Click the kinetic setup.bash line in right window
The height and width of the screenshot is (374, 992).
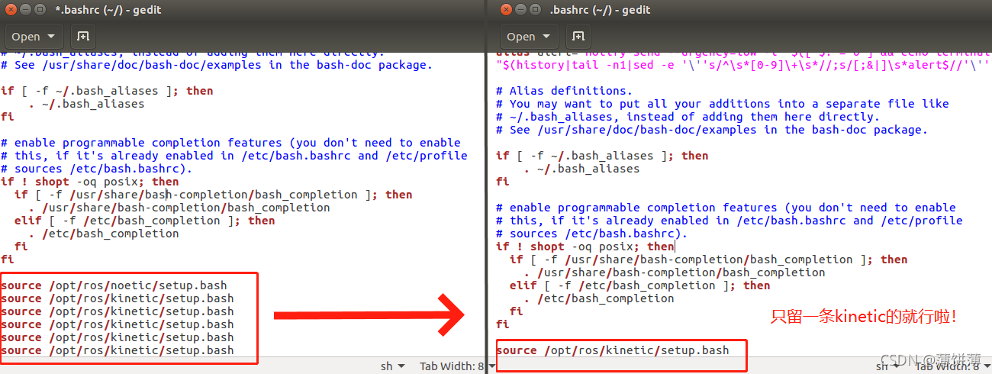tap(613, 350)
